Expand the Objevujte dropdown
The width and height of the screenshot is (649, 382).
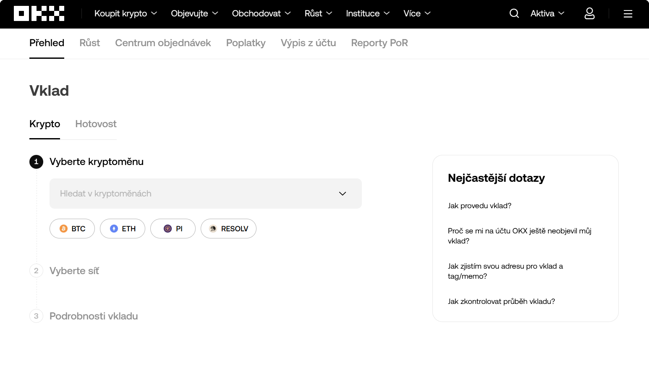point(194,13)
